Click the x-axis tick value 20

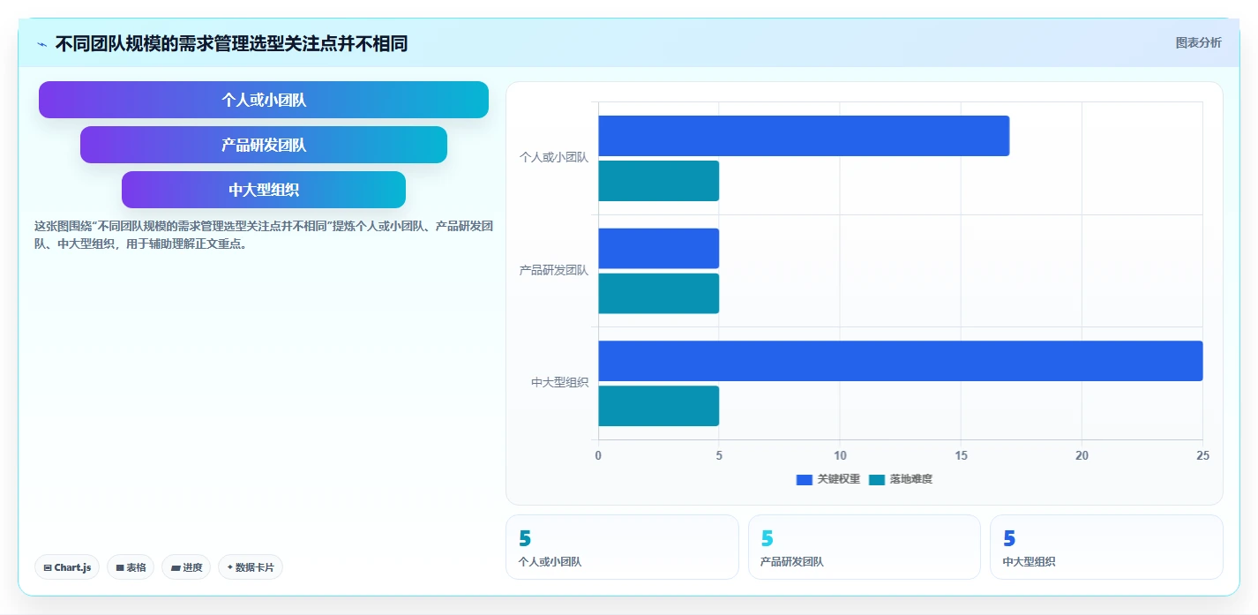tap(1082, 455)
